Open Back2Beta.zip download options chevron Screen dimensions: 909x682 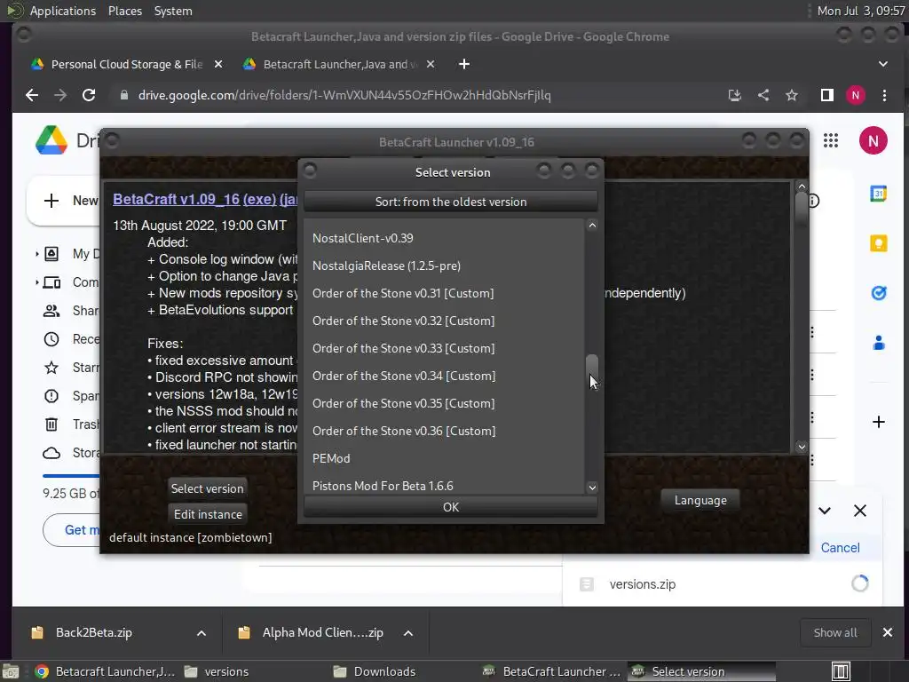point(202,633)
